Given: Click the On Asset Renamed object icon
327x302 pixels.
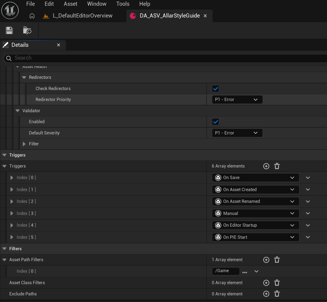Looking at the screenshot, I should coord(218,202).
